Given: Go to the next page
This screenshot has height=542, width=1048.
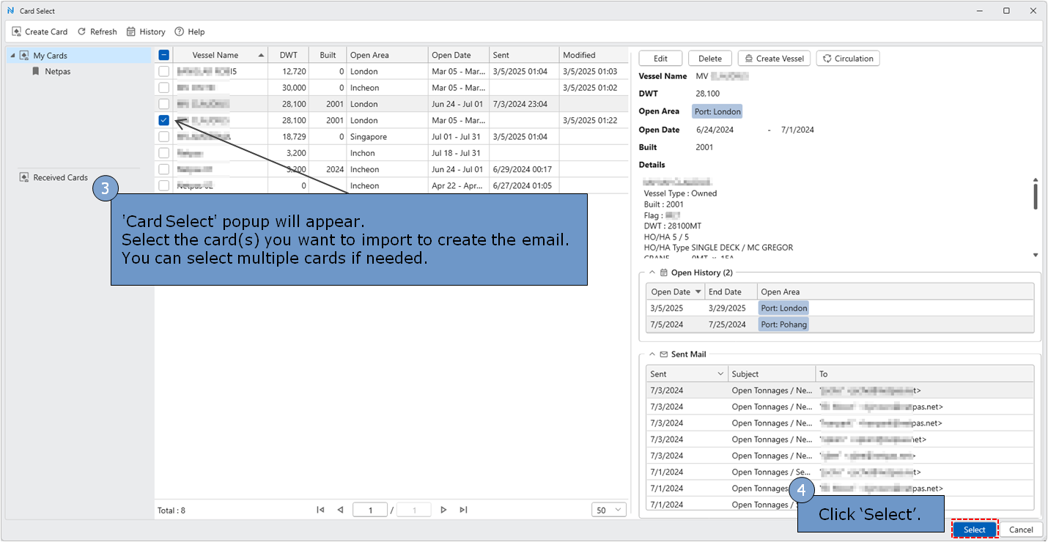Looking at the screenshot, I should tap(443, 510).
